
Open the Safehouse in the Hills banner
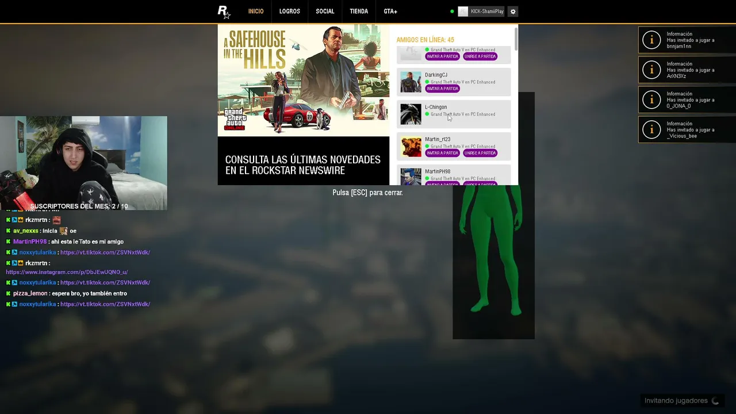click(304, 80)
